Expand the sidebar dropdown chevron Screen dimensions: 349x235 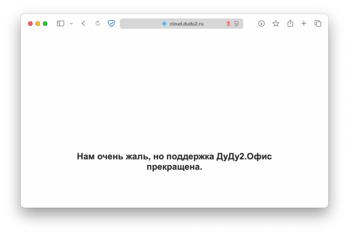(71, 24)
